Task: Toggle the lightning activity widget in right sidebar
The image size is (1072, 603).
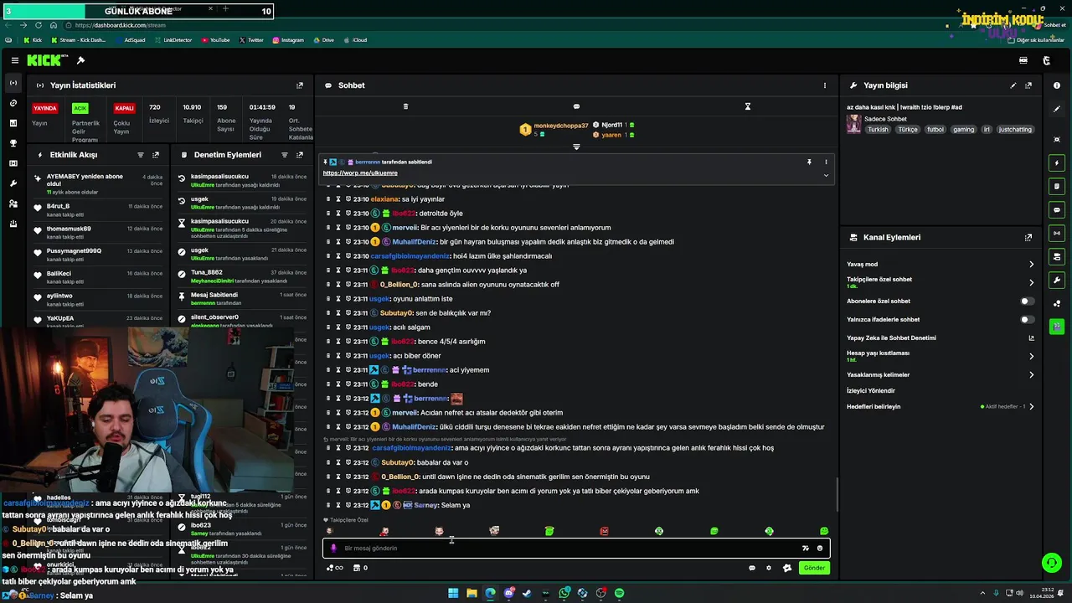Action: tap(1057, 162)
